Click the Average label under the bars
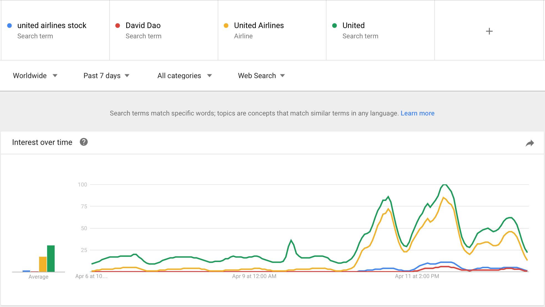 pyautogui.click(x=39, y=277)
